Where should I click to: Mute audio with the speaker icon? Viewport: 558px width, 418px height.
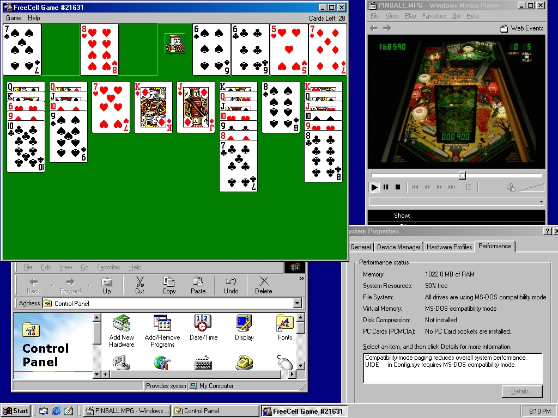click(511, 187)
